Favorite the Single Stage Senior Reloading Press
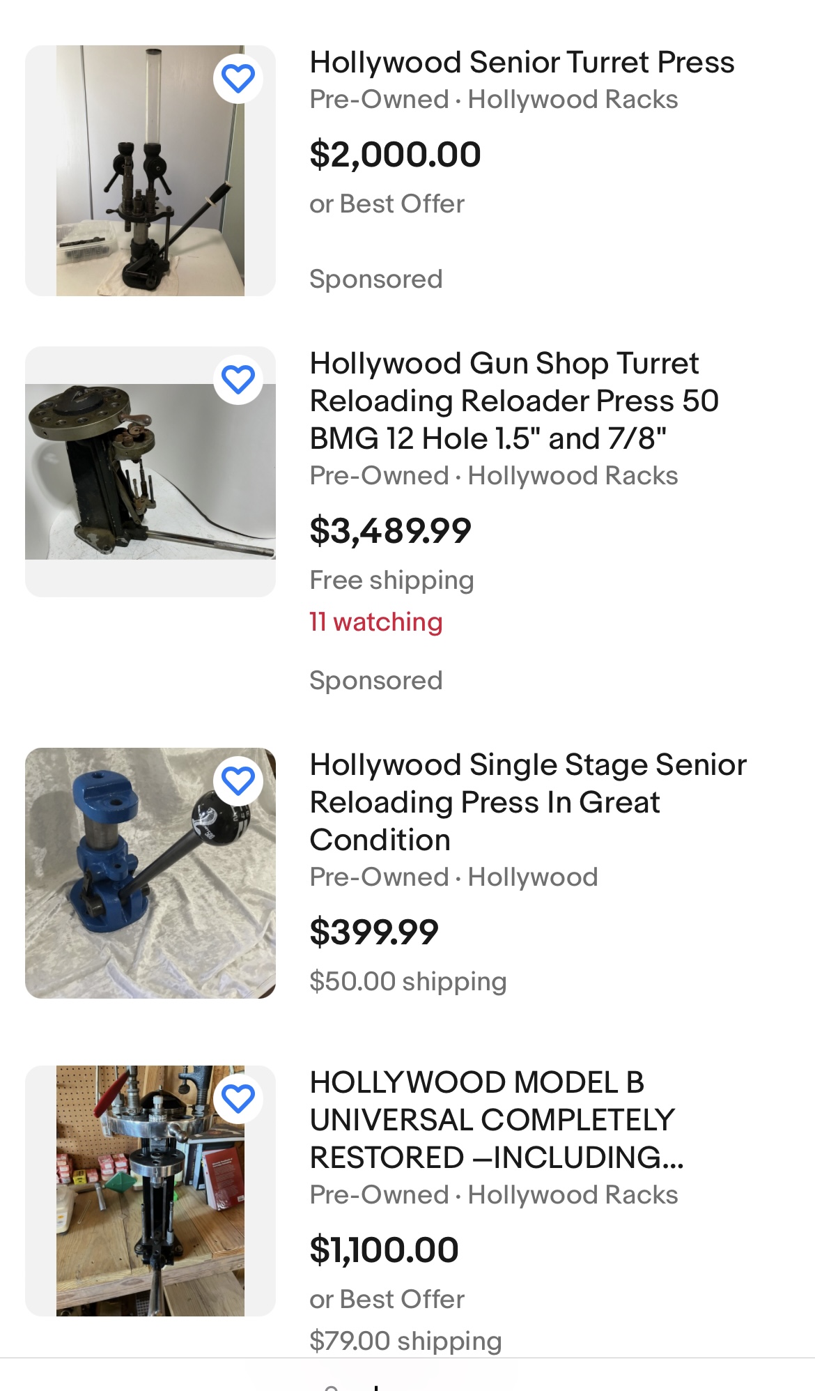The image size is (815, 1391). (x=238, y=781)
